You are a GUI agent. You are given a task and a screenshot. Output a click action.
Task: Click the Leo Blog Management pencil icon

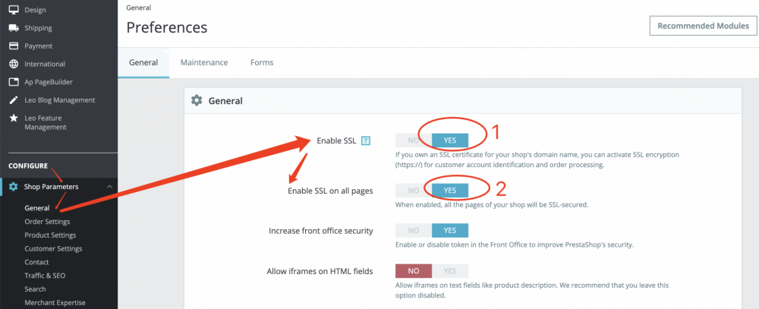(x=14, y=100)
